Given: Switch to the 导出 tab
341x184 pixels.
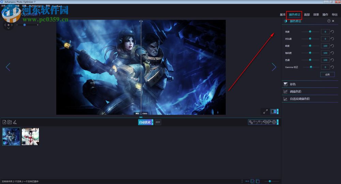Looking at the screenshot, I should point(335,15).
